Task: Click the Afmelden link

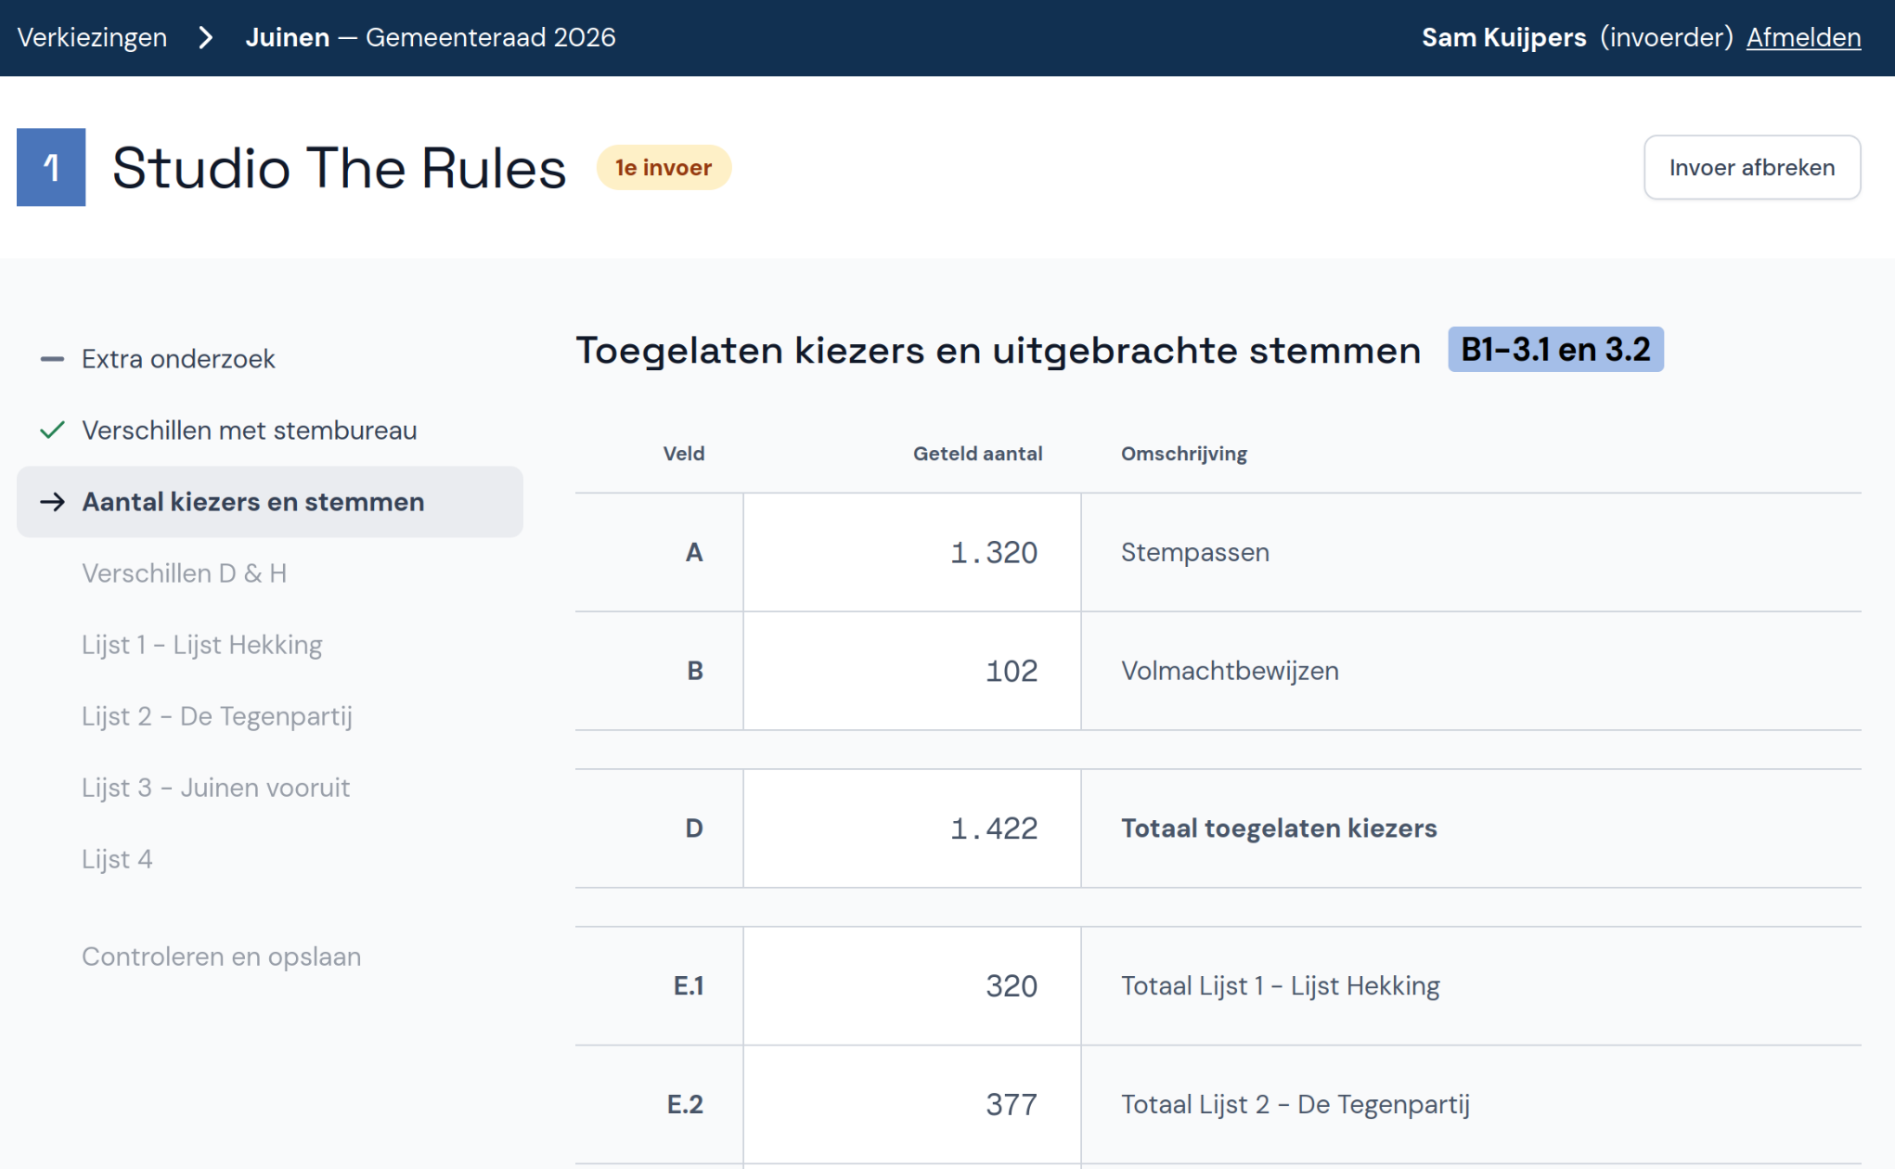Action: click(1802, 38)
